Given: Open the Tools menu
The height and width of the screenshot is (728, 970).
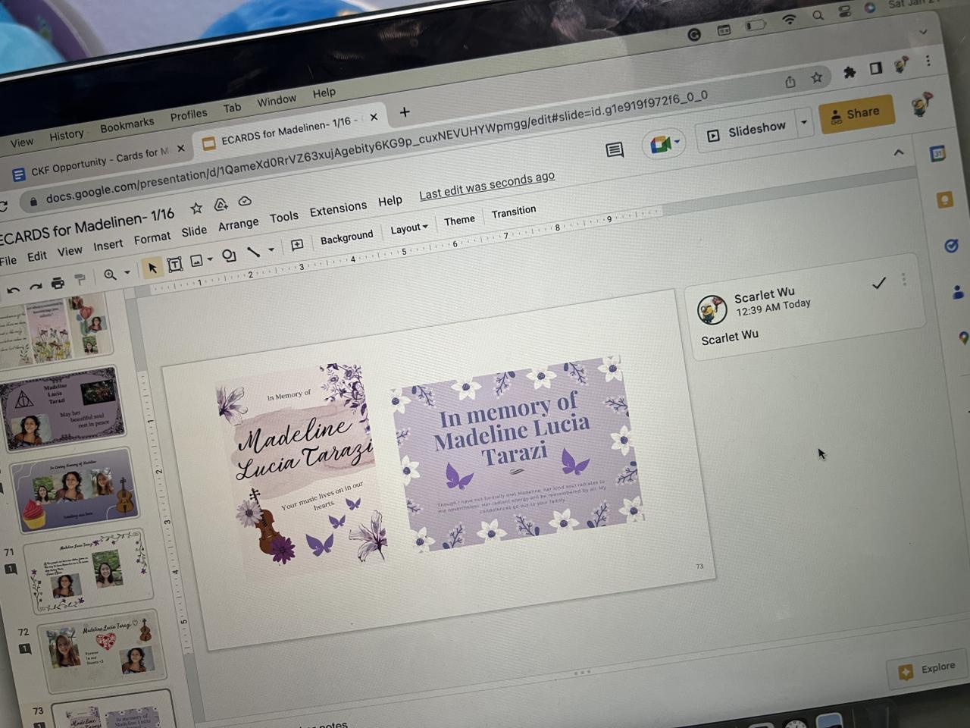Looking at the screenshot, I should pyautogui.click(x=284, y=217).
